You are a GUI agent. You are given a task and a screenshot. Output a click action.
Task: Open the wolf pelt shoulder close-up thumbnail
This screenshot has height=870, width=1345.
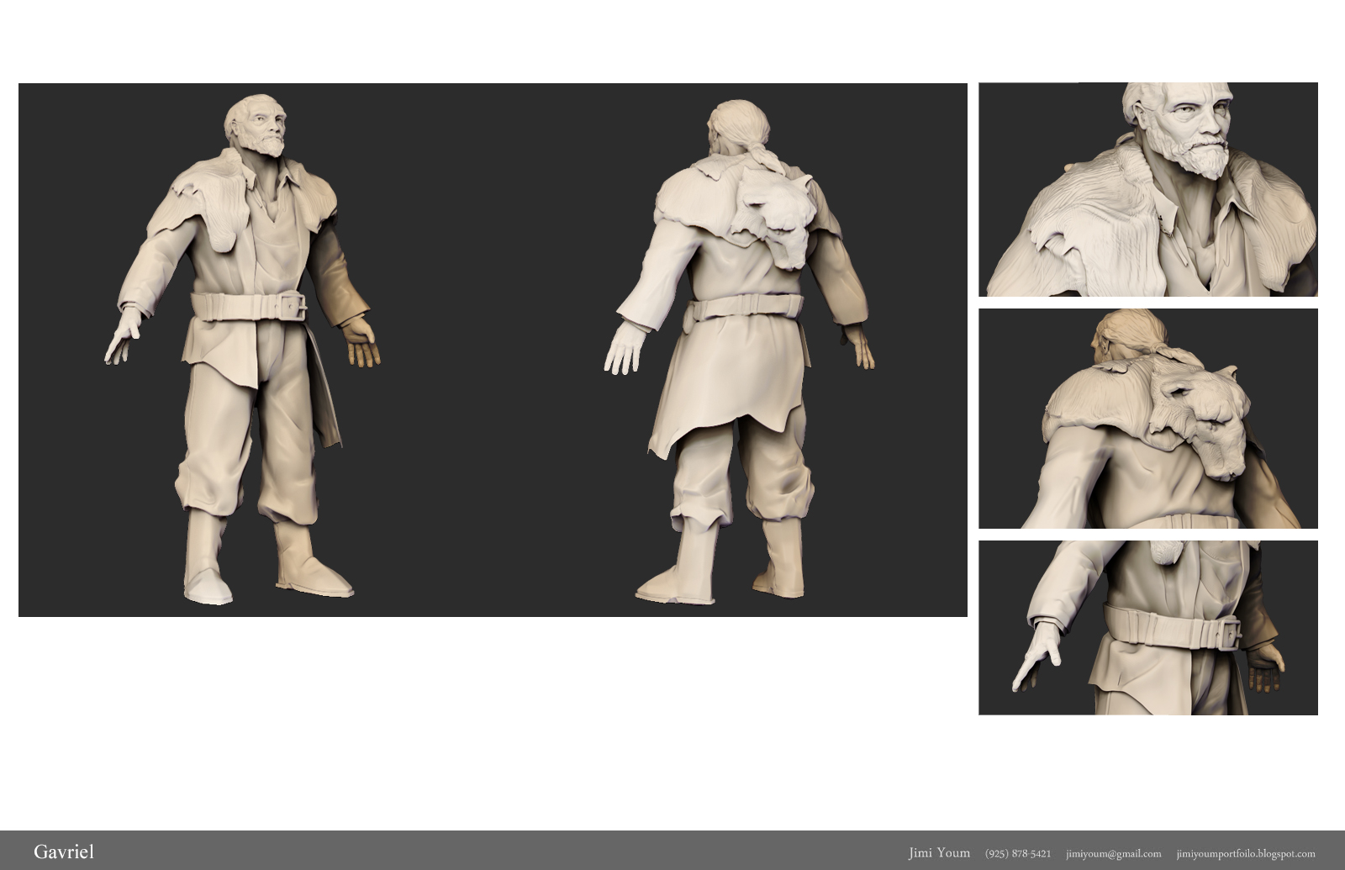1148,419
